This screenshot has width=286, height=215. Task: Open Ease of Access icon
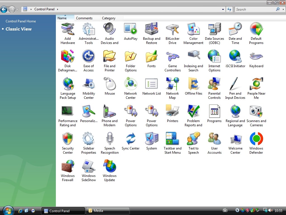coord(89,56)
